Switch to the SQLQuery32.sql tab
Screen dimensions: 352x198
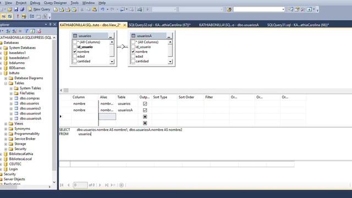pos(159,25)
